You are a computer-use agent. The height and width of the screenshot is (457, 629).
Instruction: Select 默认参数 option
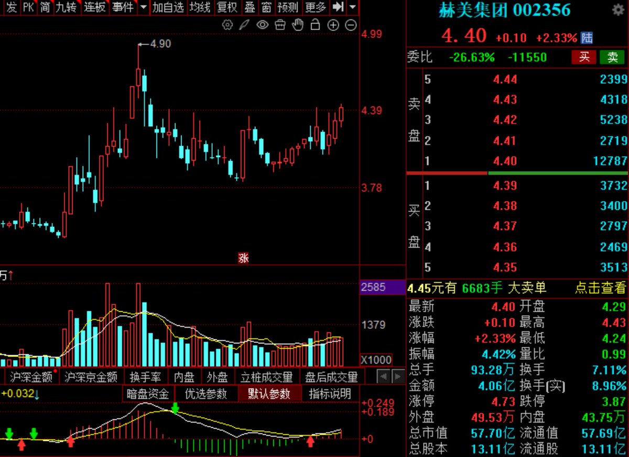tap(269, 394)
